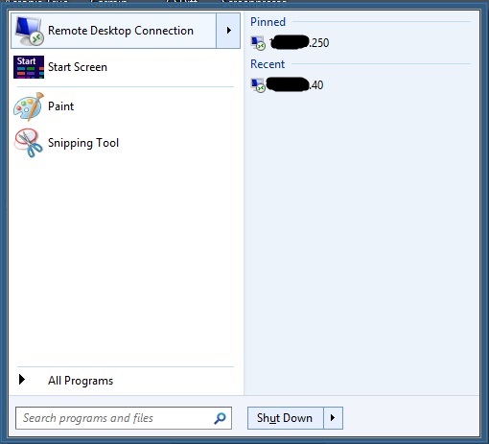
Task: Click the recent .40 connection icon
Action: coord(258,85)
